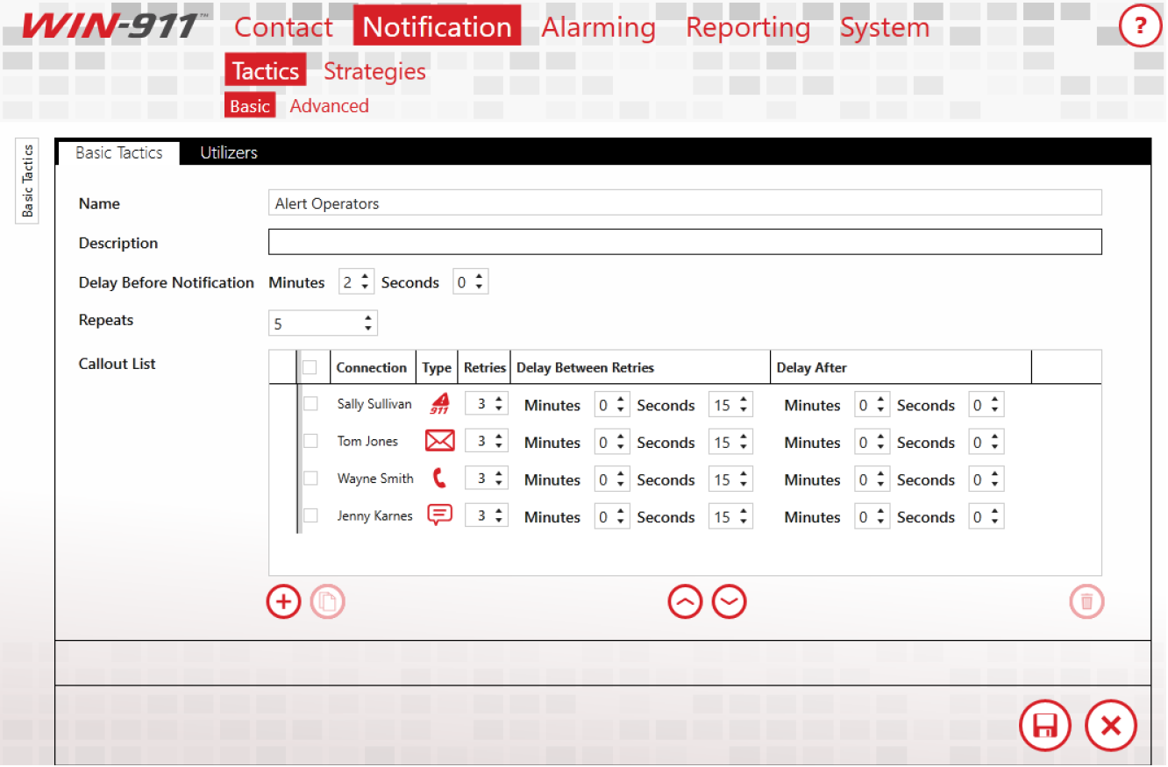The height and width of the screenshot is (767, 1168).
Task: Adjust Tom Jones's retry delay Minutes spinner
Action: point(612,443)
